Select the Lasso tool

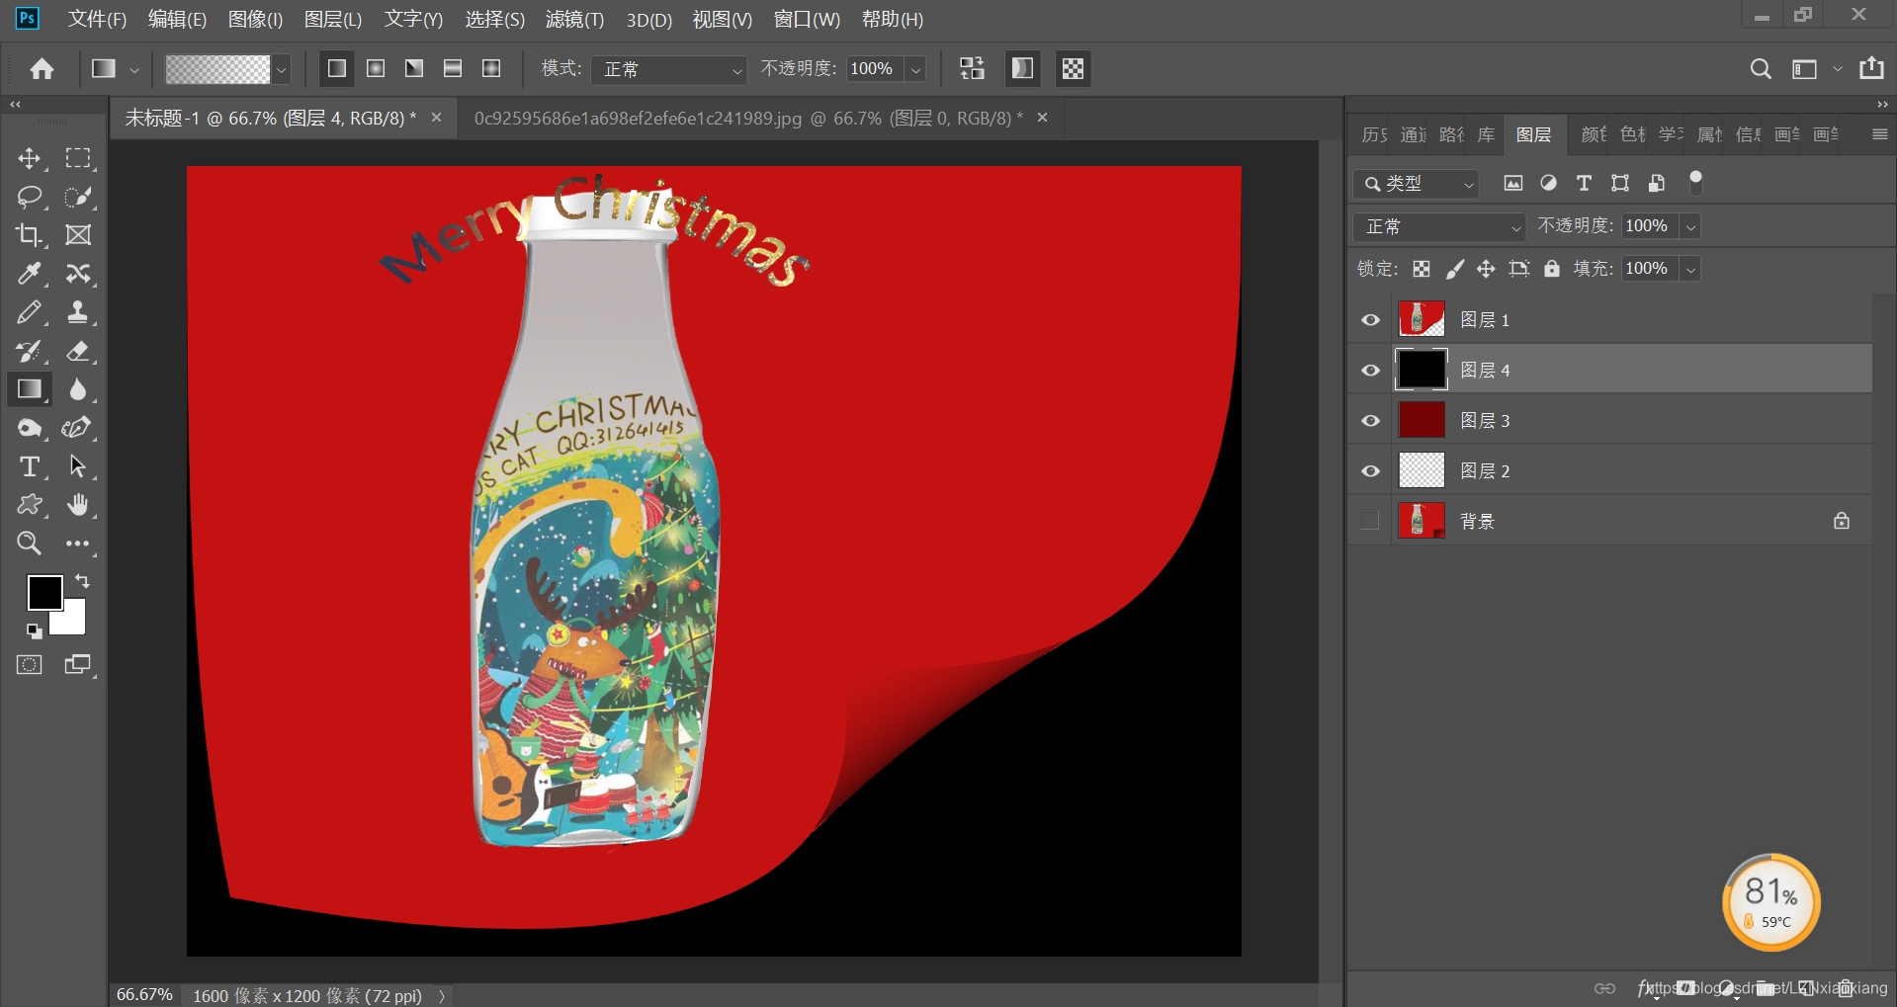[30, 197]
